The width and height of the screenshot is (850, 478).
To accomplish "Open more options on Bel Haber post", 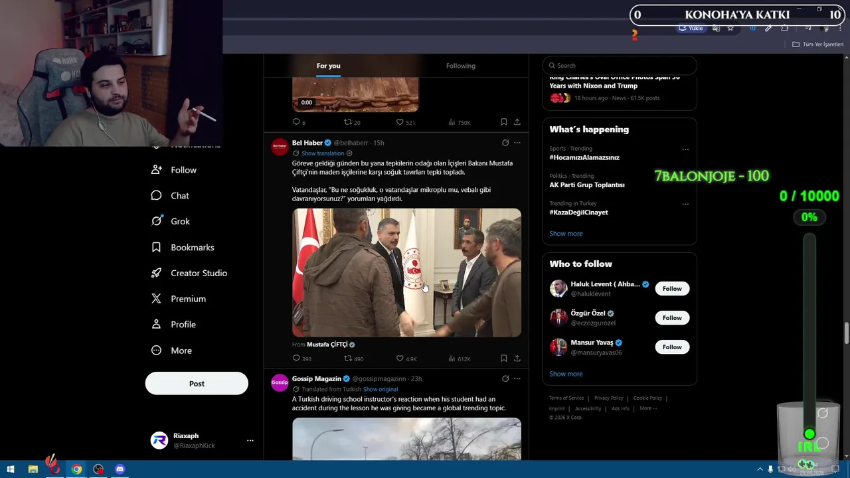I will [x=517, y=143].
